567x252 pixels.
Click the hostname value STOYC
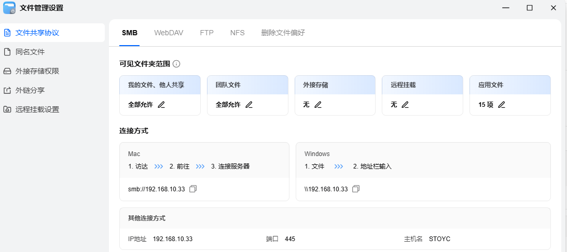(x=440, y=239)
